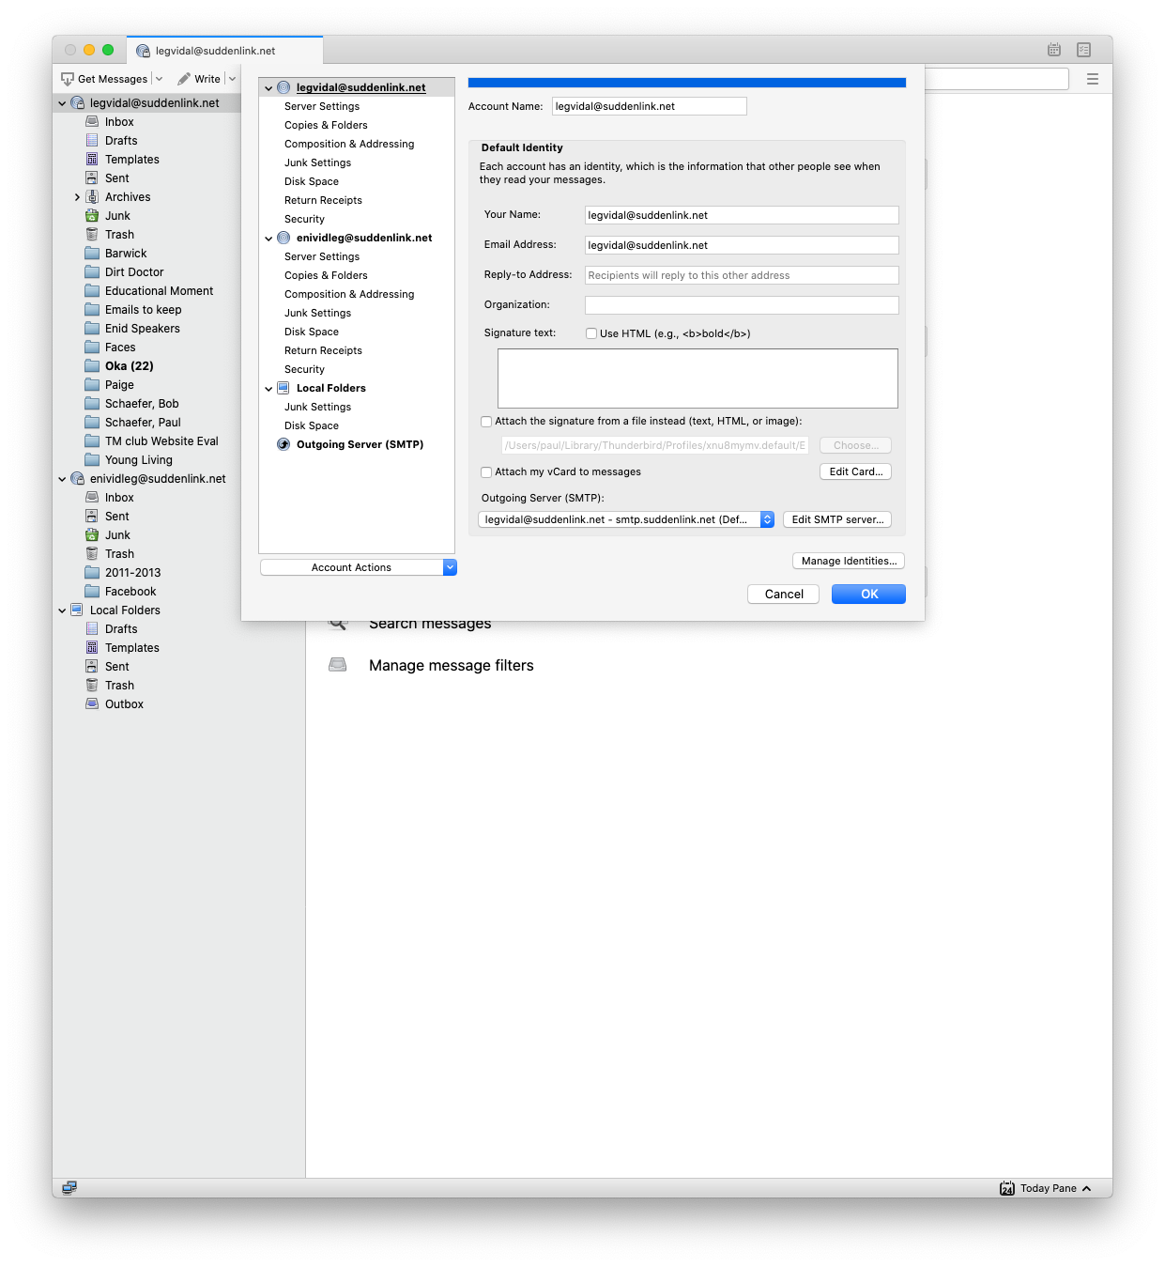Click Edit SMTP server button
Viewport: 1165px width, 1267px height.
point(837,519)
